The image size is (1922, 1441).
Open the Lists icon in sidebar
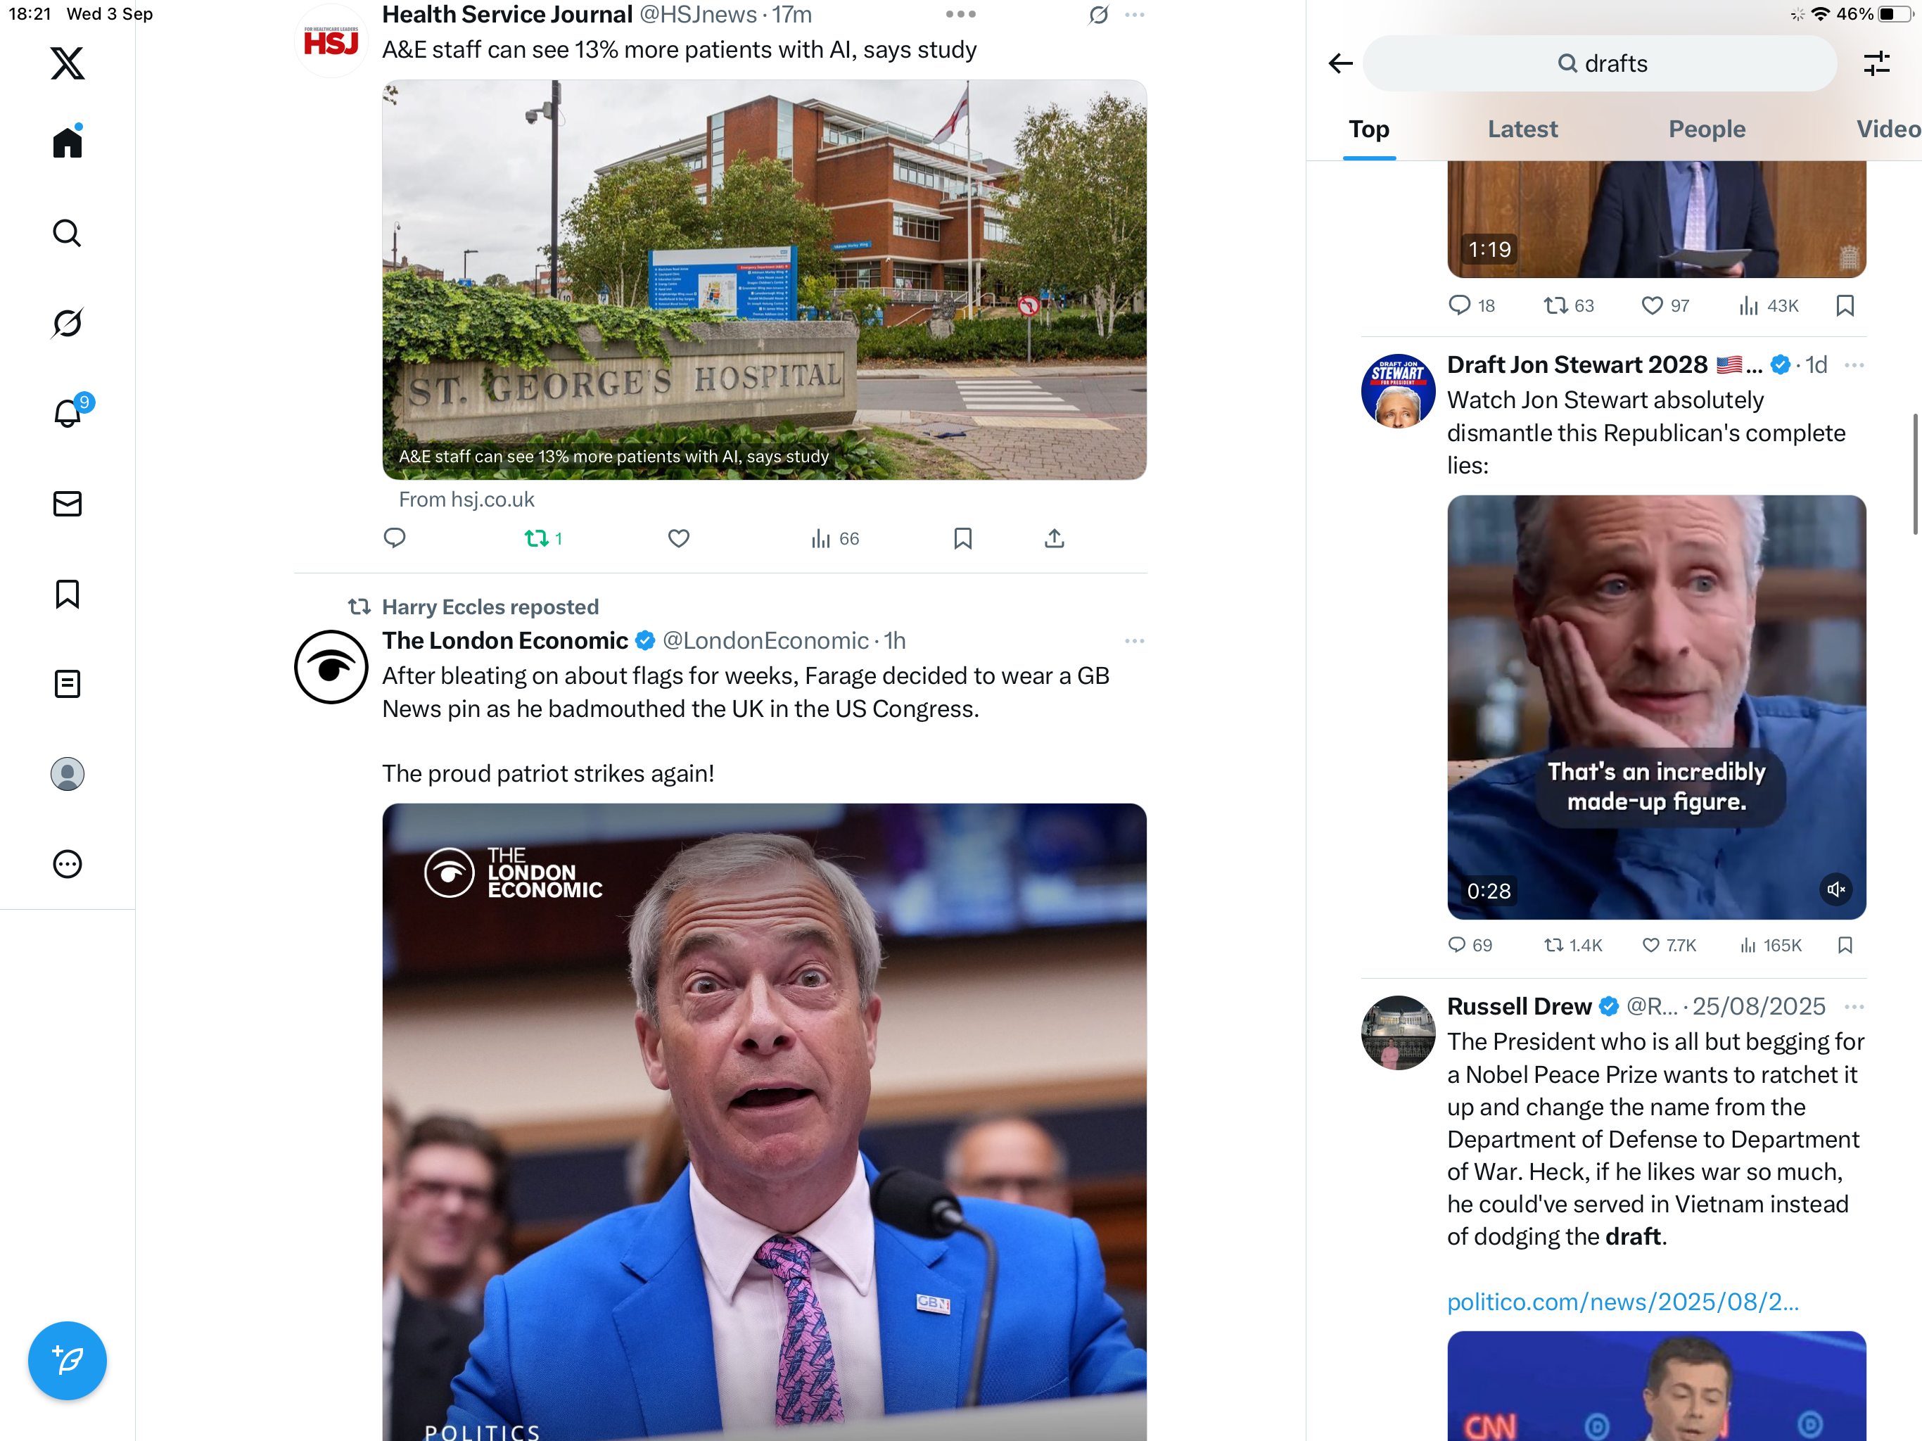[67, 684]
